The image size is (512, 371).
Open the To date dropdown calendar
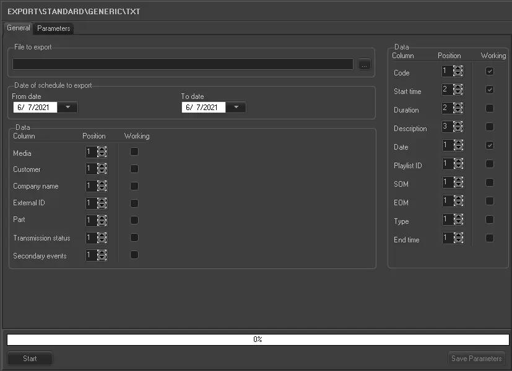point(236,108)
